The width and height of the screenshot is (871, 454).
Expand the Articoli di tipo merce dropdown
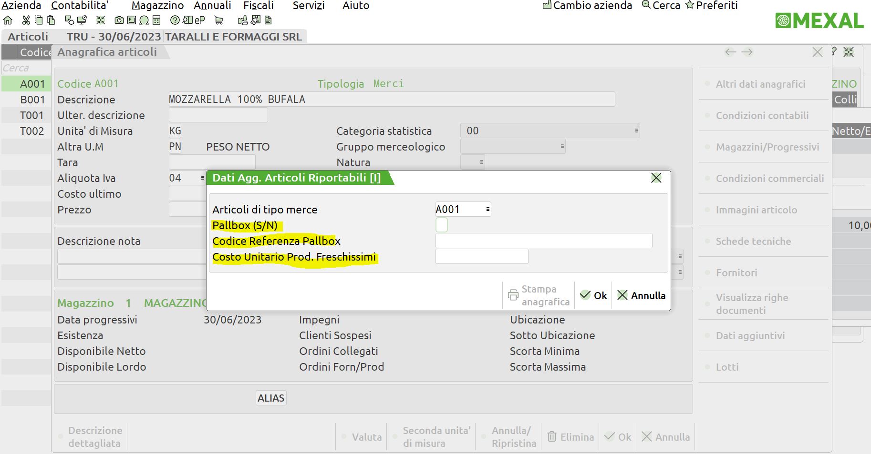tap(487, 209)
